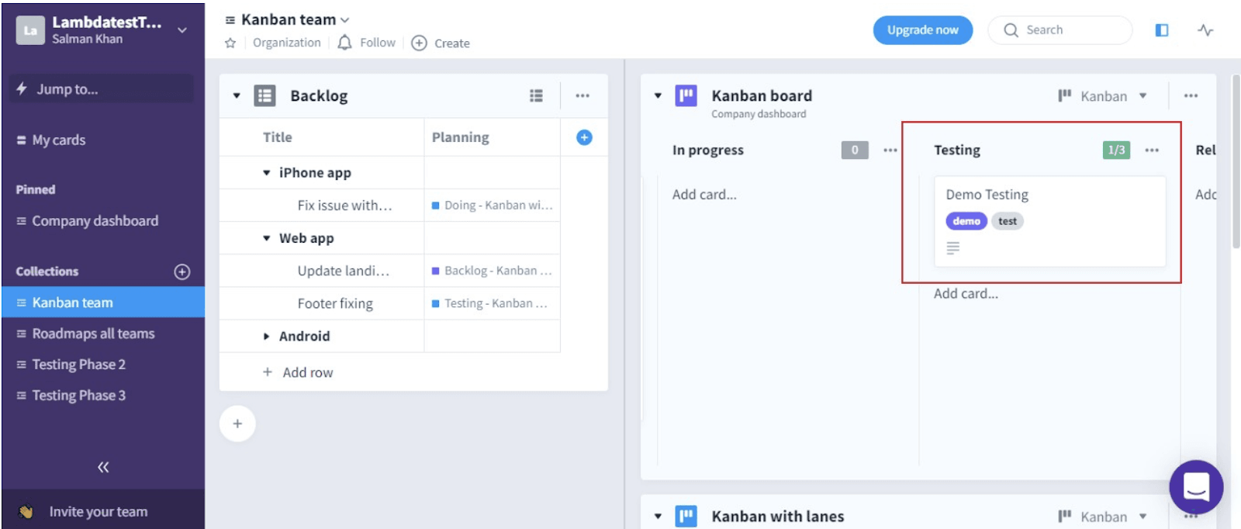Click the Follow label
Screen dimensions: 1241x529
[378, 43]
